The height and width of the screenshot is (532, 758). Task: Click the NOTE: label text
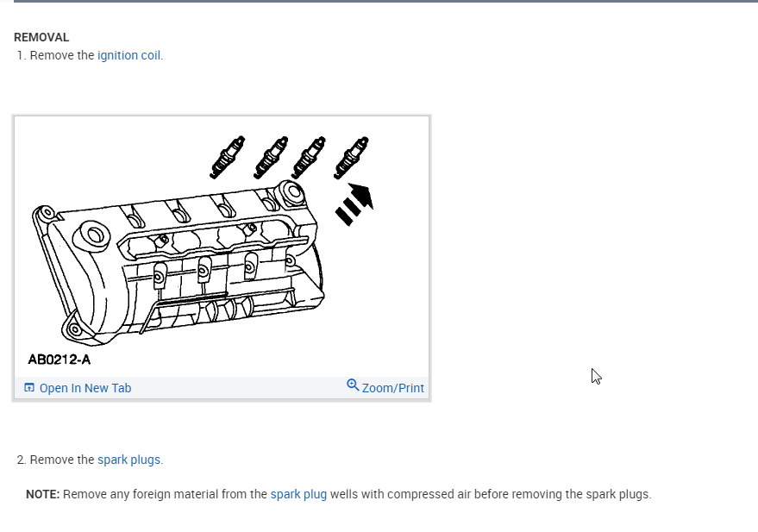point(42,494)
